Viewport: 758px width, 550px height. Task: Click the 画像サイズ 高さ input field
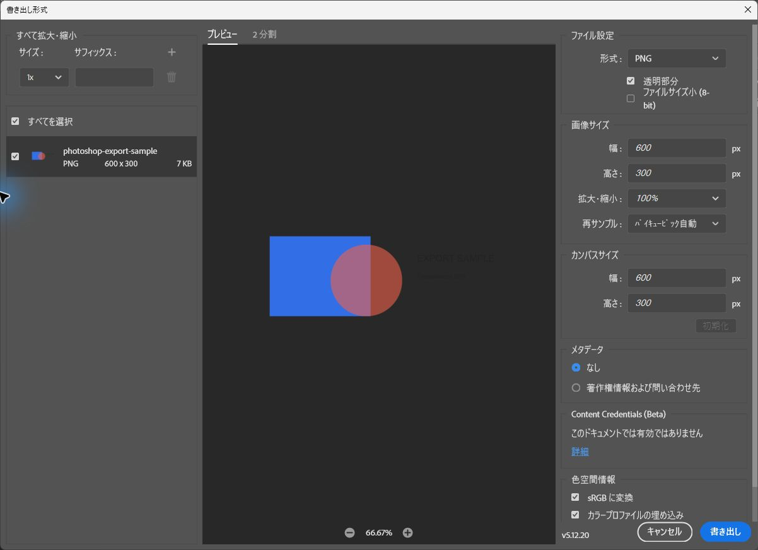pyautogui.click(x=677, y=173)
